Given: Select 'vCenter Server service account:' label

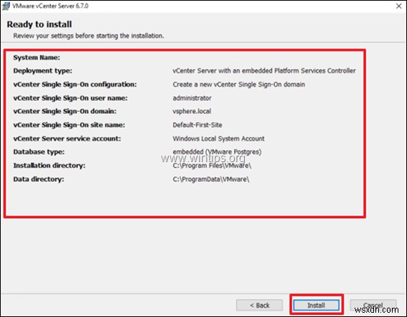Looking at the screenshot, I should 67,138.
